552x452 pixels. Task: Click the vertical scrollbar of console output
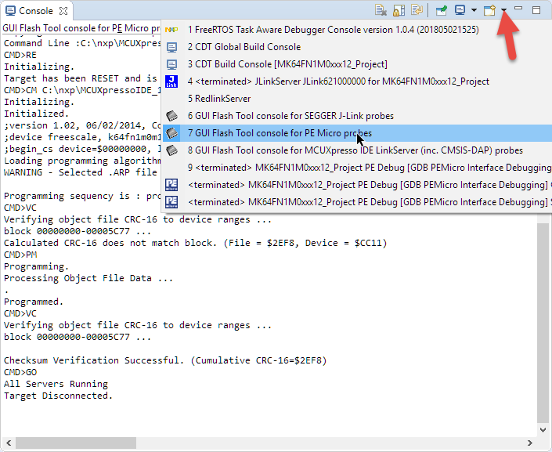click(x=543, y=313)
